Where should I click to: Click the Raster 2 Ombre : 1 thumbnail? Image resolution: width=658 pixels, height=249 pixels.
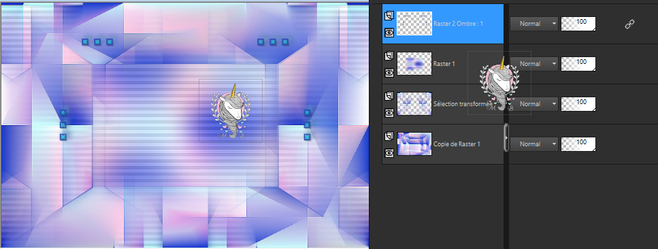click(414, 24)
